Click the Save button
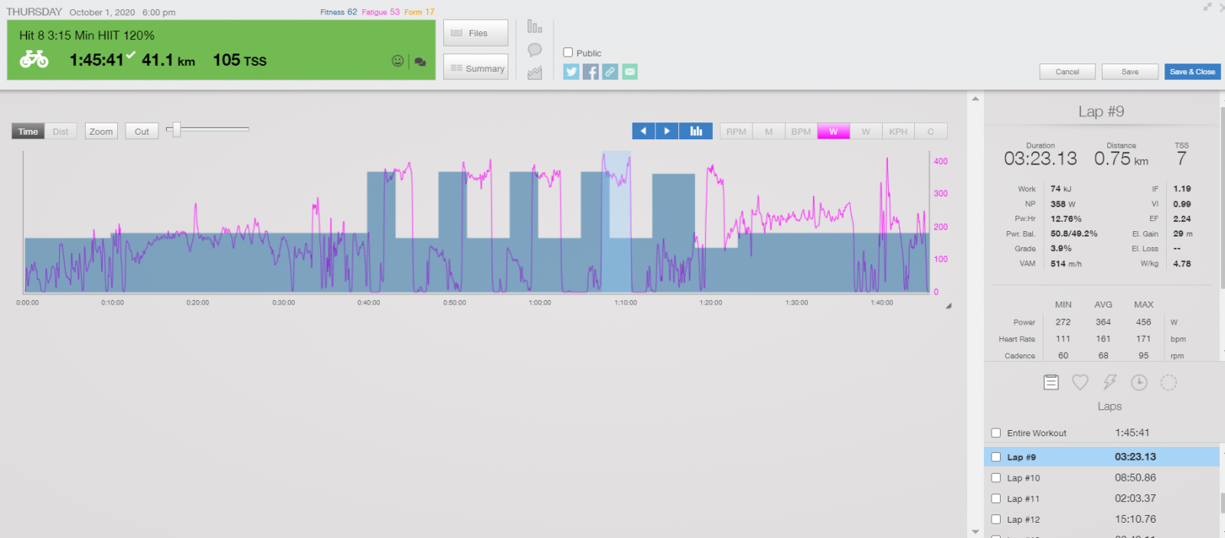The image size is (1225, 538). (x=1130, y=72)
